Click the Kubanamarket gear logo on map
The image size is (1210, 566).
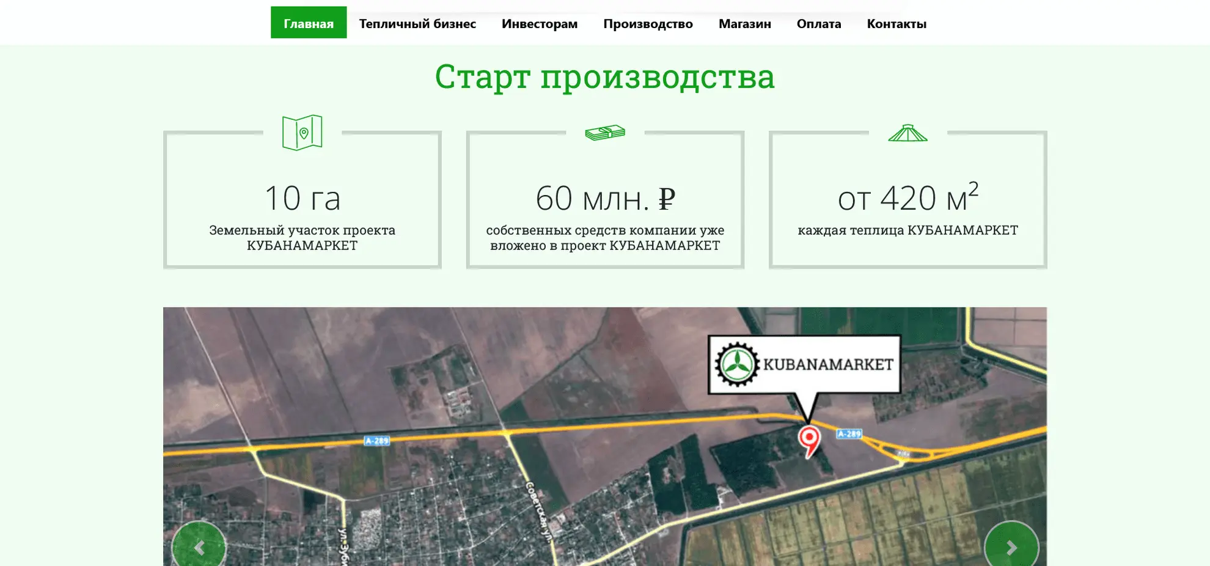737,364
